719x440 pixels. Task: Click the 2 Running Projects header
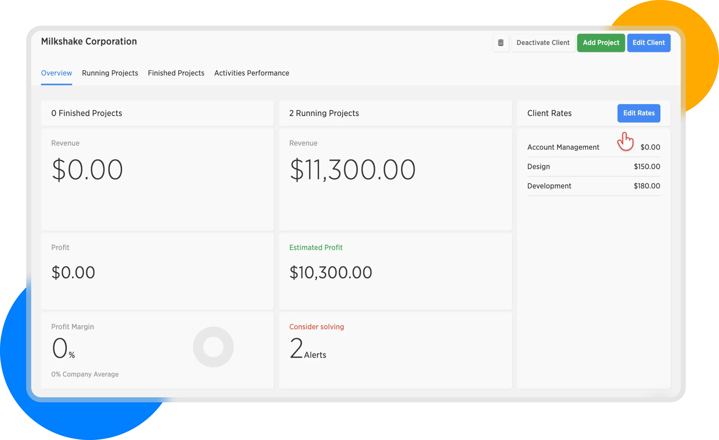tap(324, 113)
